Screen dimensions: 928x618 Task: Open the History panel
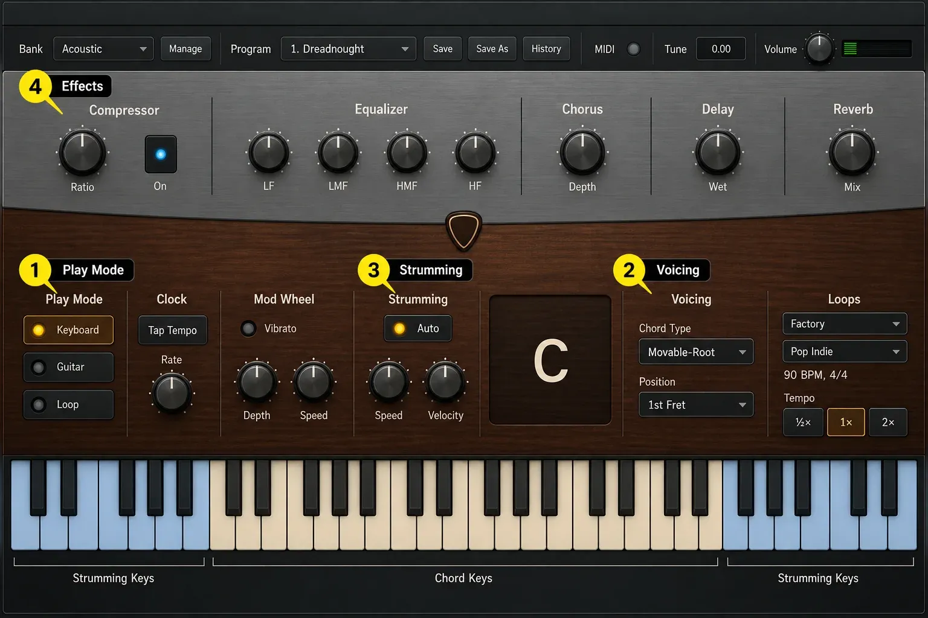(546, 49)
